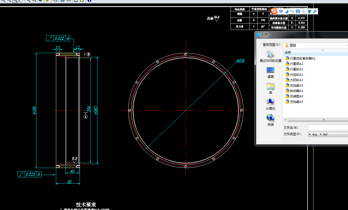Image resolution: width=348 pixels, height=210 pixels.
Task: Open Computer (计算机) in dialog sidebar
Action: click(270, 105)
